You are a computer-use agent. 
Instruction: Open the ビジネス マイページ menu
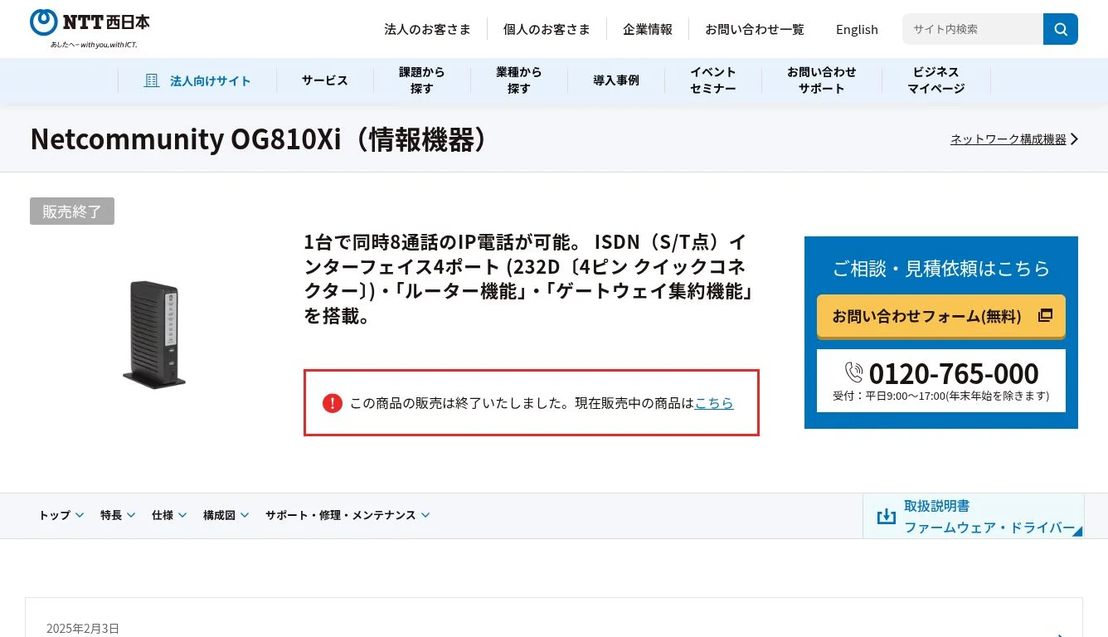click(935, 80)
